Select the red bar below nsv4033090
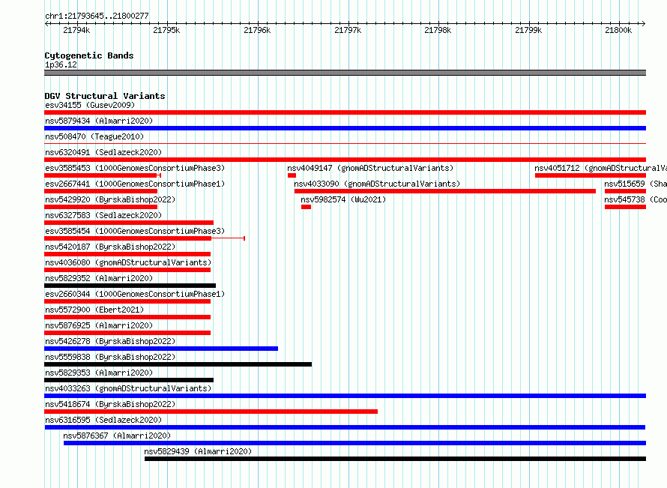This screenshot has height=488, width=667. point(445,191)
